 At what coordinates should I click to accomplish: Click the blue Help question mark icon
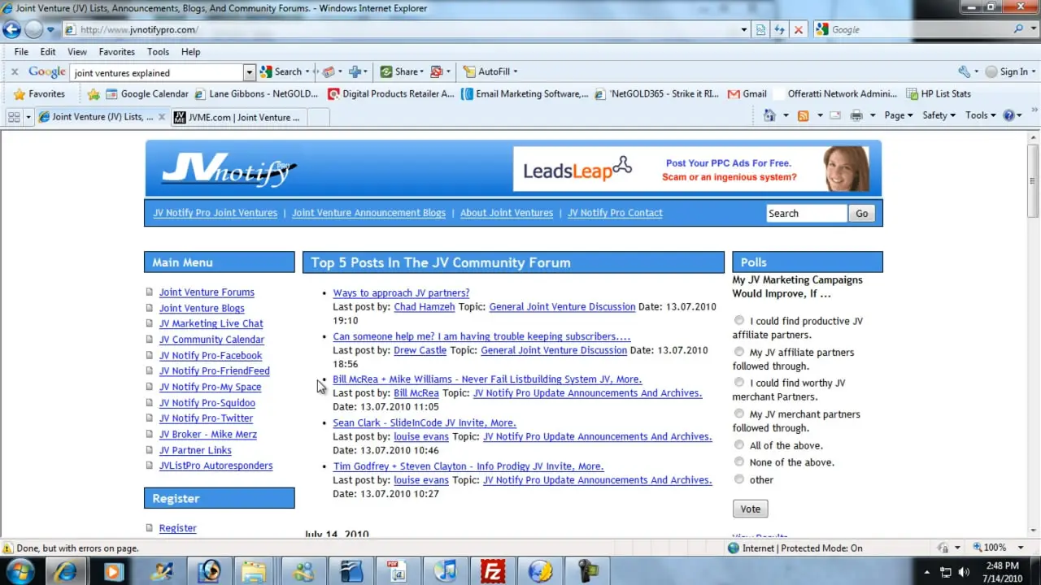click(1009, 115)
